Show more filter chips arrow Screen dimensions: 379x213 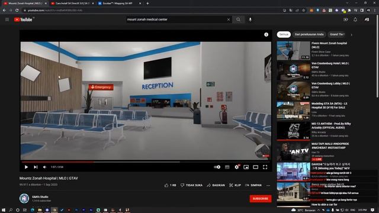(351, 35)
